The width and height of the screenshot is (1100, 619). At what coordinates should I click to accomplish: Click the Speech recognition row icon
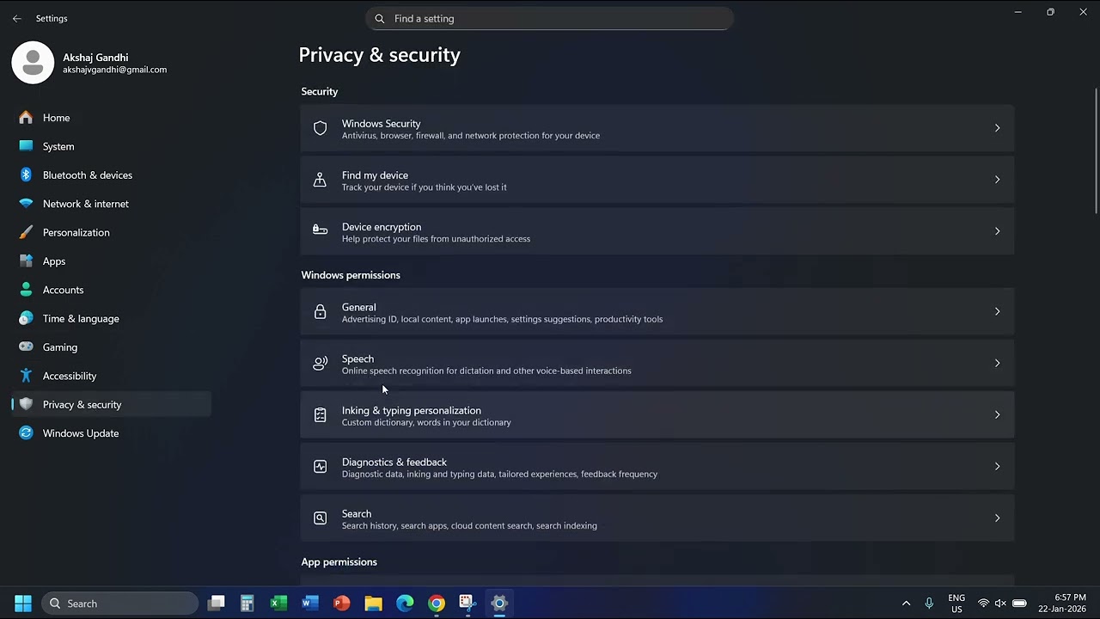click(320, 364)
